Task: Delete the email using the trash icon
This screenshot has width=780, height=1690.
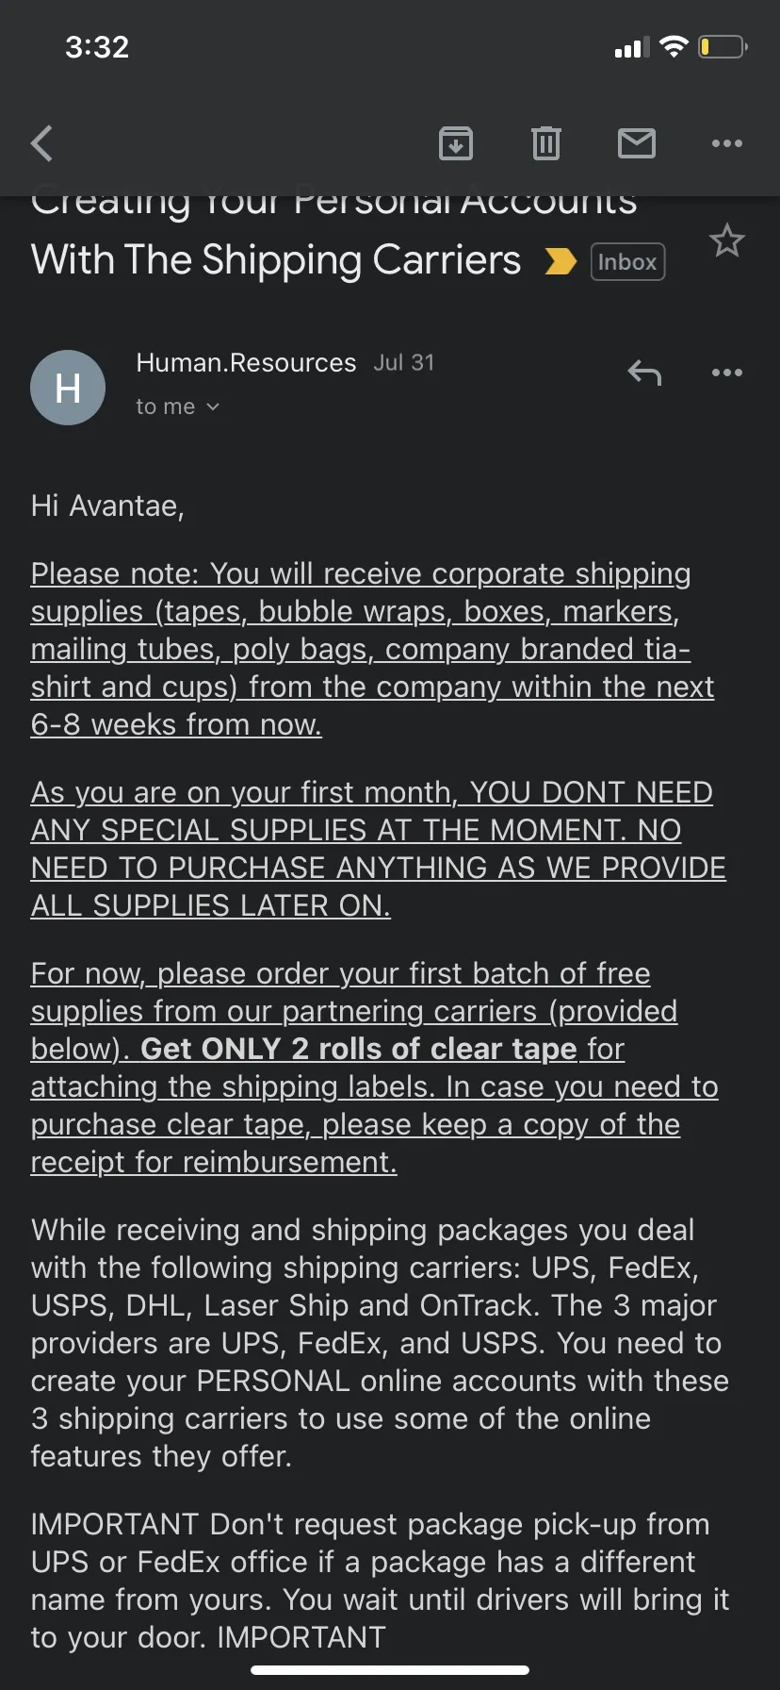Action: 546,143
